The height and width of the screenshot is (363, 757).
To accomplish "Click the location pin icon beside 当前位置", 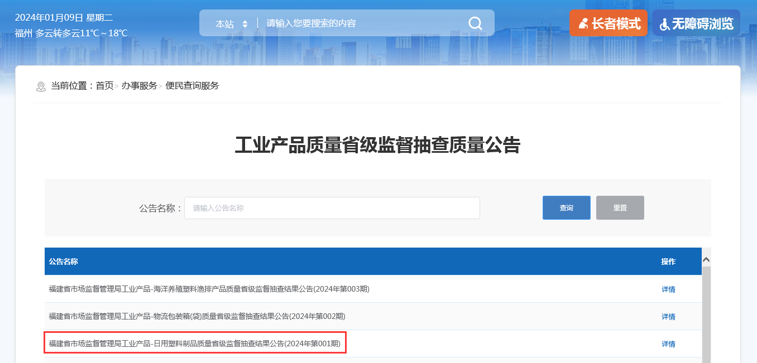I will (x=41, y=86).
